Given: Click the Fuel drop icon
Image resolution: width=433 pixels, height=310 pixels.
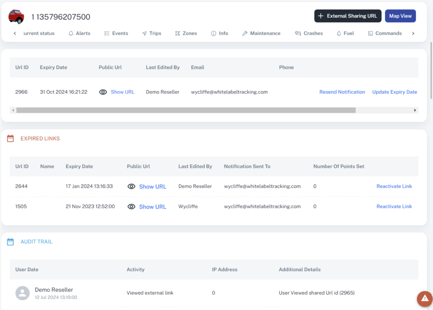Looking at the screenshot, I should [x=340, y=33].
